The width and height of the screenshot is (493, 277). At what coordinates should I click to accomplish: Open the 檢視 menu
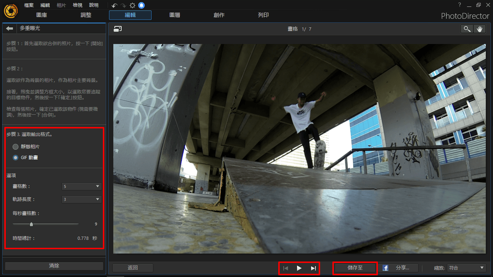[x=78, y=5]
